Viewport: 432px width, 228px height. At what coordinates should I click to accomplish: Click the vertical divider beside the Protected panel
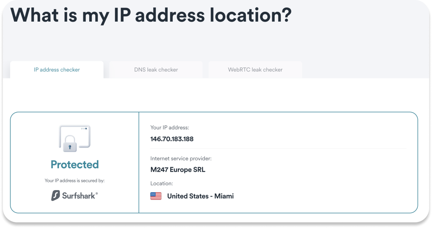click(139, 163)
